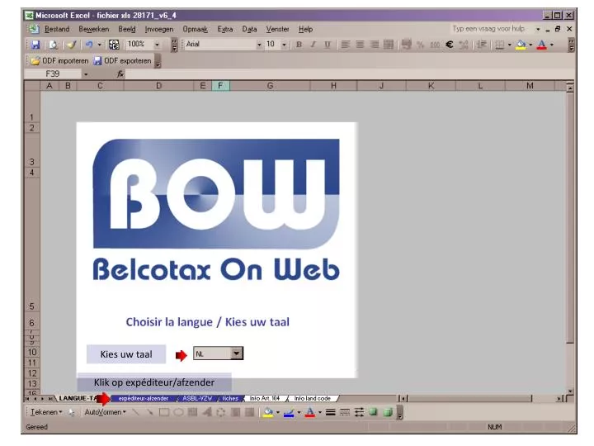
Task: Click the Increase Decimal icon
Action: (464, 45)
